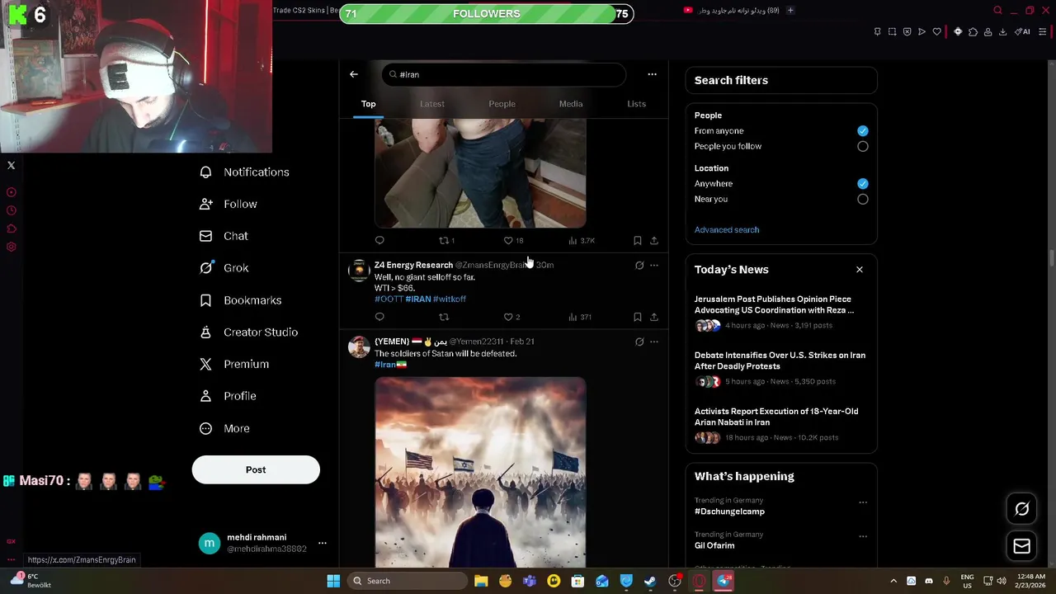Repost the top image post with 1 repost
Image resolution: width=1056 pixels, height=594 pixels.
[446, 241]
